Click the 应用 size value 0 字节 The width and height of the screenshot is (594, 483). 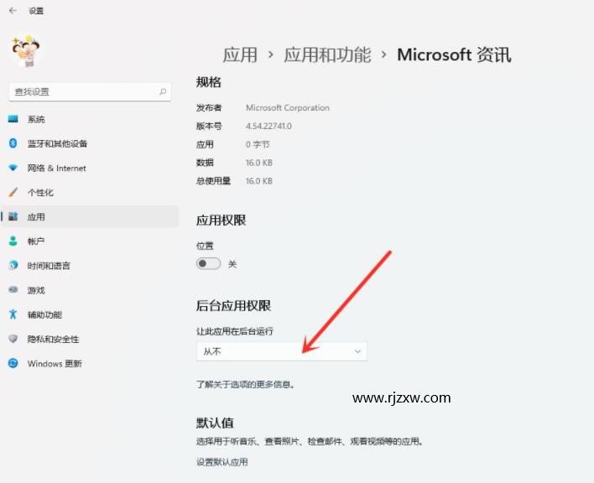[258, 144]
